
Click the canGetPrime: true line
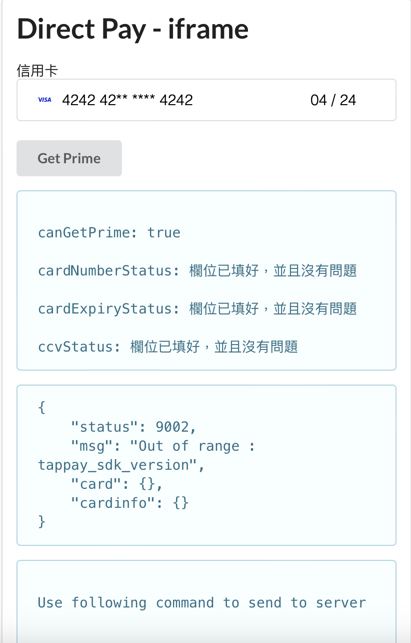pyautogui.click(x=109, y=233)
